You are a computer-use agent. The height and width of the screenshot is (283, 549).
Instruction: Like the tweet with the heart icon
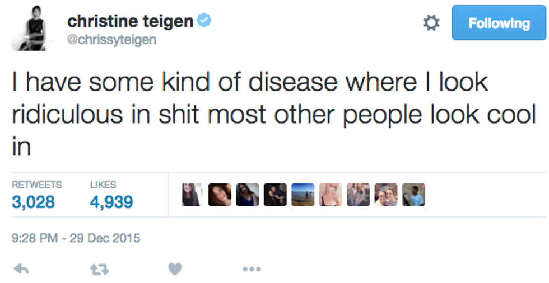[x=175, y=270]
